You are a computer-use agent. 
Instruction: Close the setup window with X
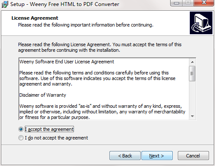coord(204,3)
